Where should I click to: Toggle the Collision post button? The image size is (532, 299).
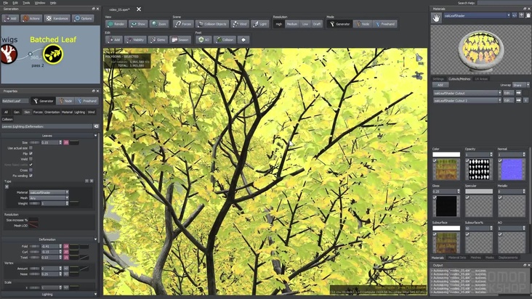click(x=225, y=40)
